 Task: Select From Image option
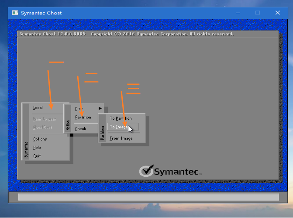121,138
